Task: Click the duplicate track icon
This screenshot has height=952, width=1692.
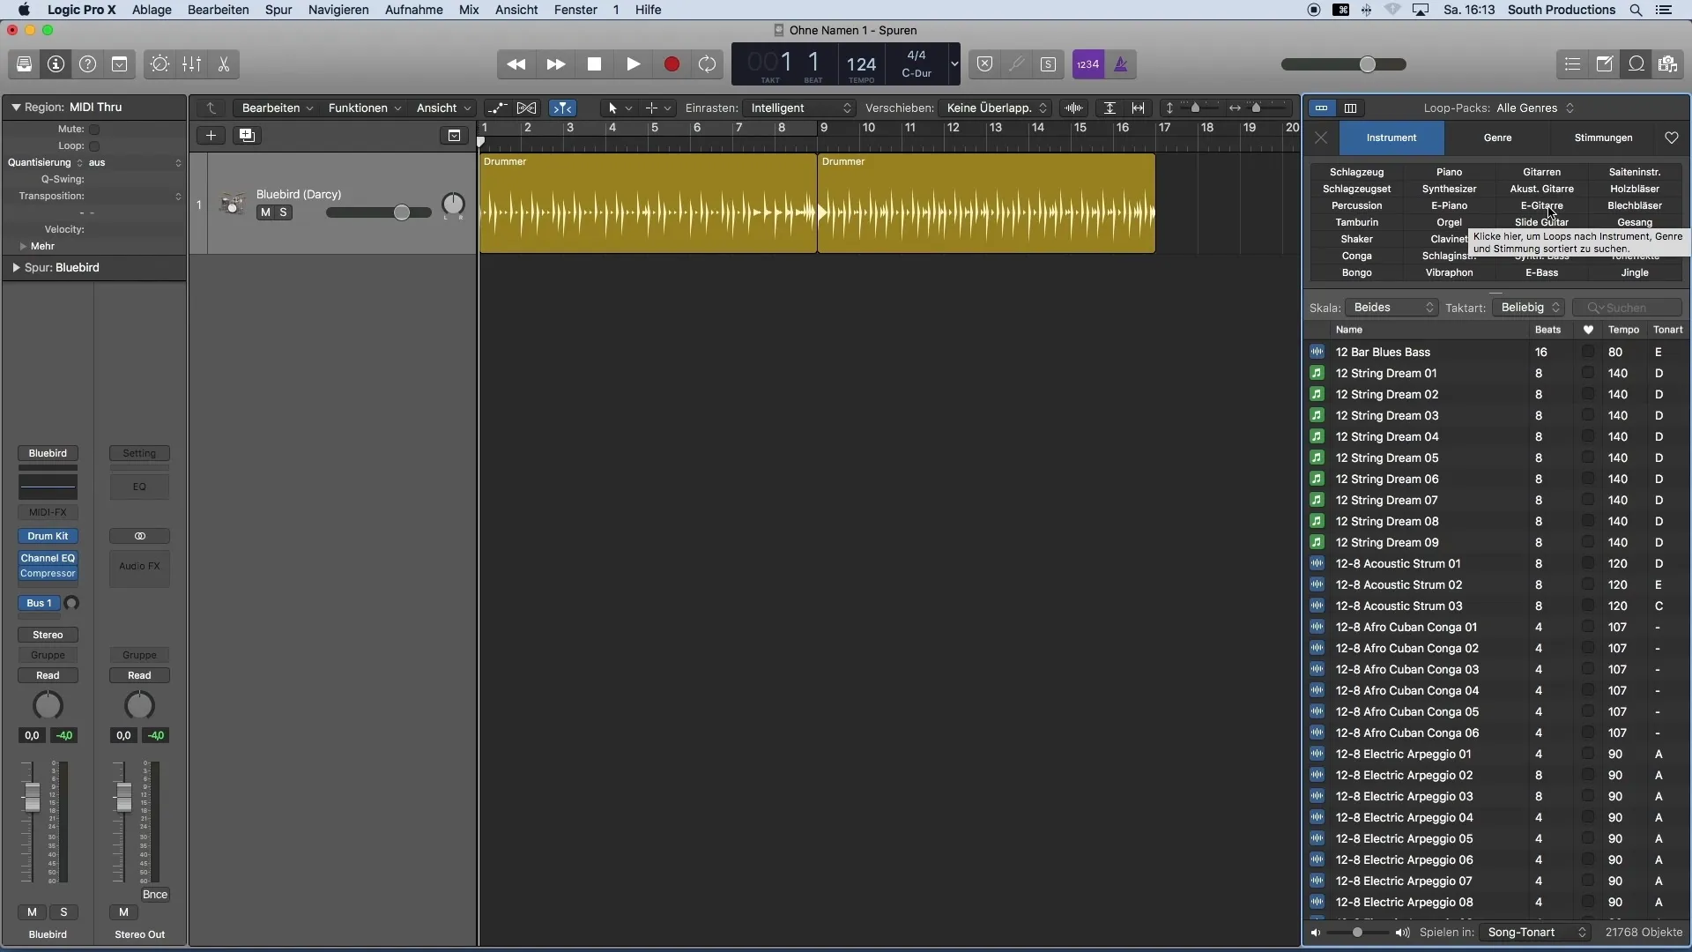Action: (x=247, y=135)
